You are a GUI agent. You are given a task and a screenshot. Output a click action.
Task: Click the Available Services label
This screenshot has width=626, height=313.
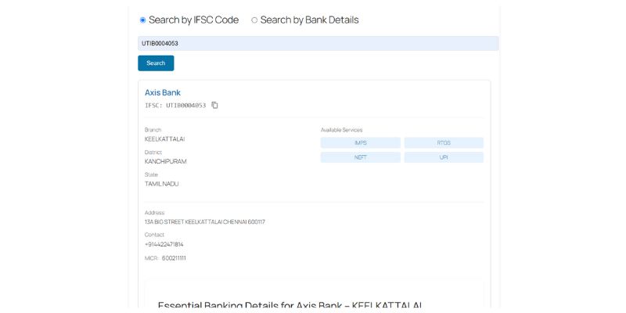[341, 130]
